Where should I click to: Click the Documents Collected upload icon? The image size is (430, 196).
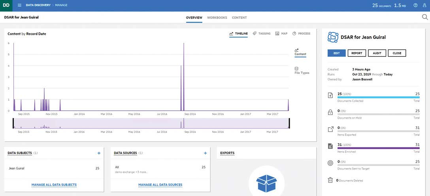coord(330,95)
